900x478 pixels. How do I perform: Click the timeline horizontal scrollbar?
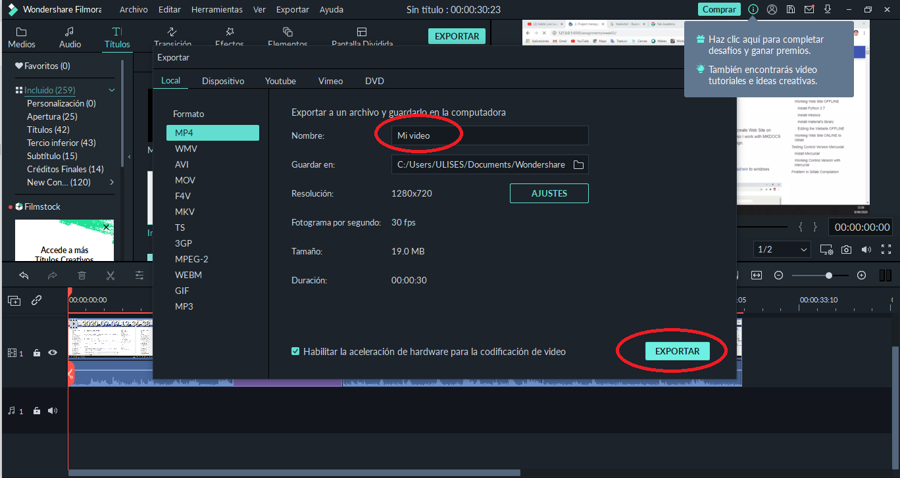coord(294,473)
